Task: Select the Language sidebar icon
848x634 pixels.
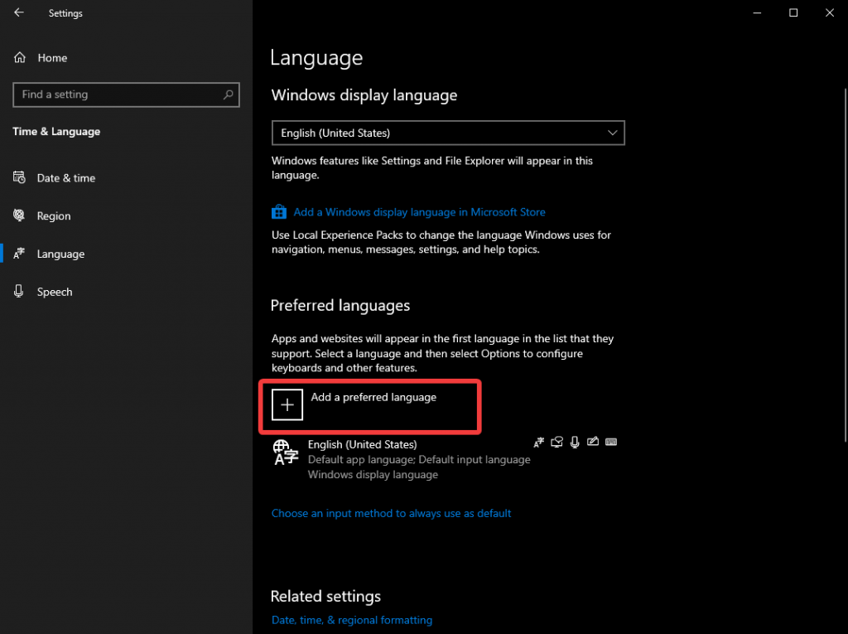Action: [20, 254]
